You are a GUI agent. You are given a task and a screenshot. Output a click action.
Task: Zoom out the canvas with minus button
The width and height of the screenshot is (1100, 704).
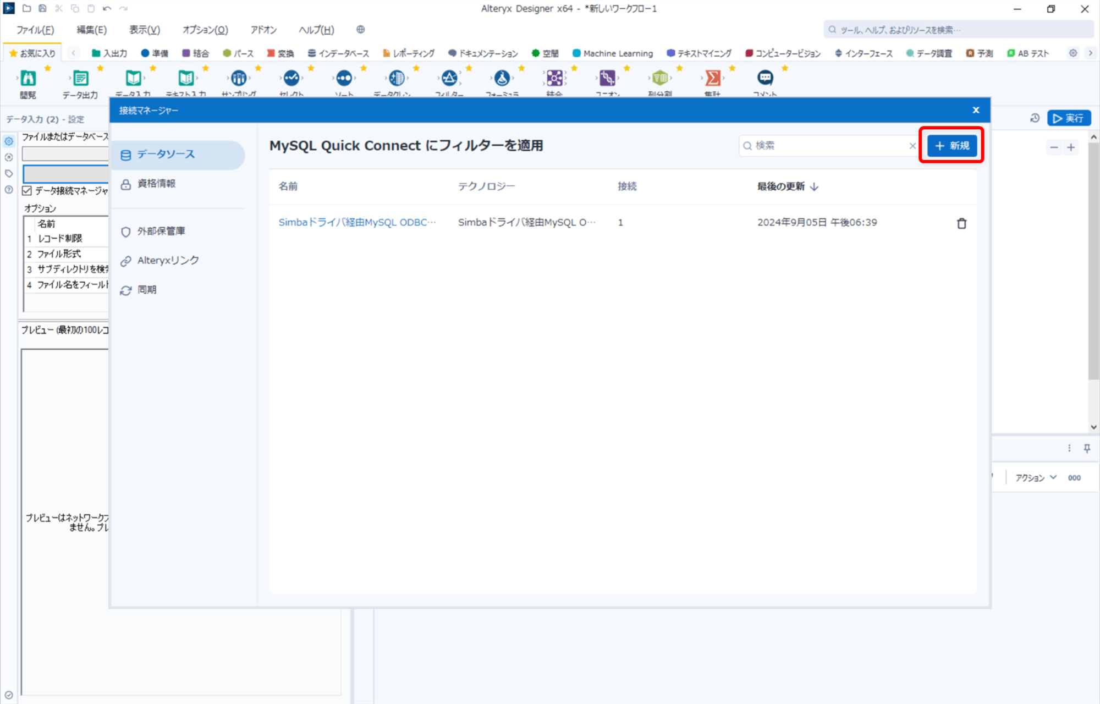(1054, 147)
